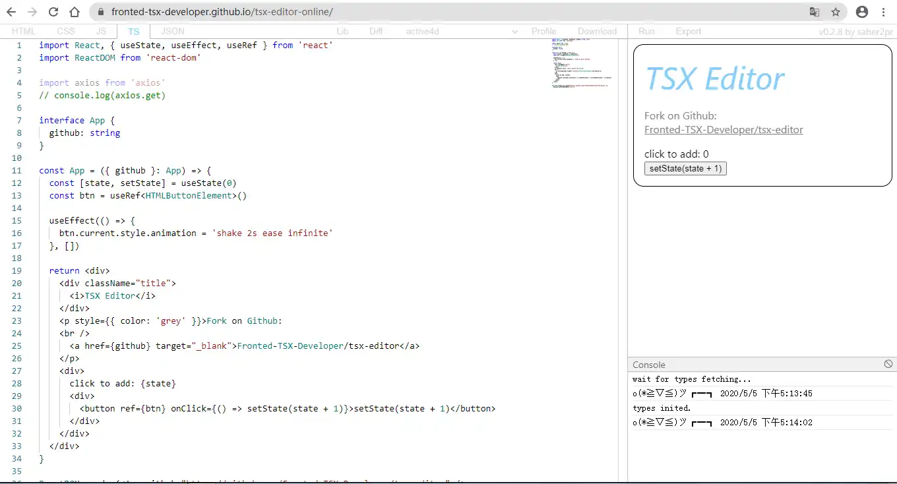This screenshot has height=484, width=897.
Task: Select the JS tab
Action: pyautogui.click(x=101, y=31)
